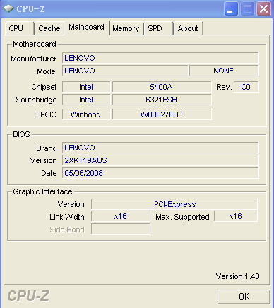
Task: Click the chipset value 5400A
Action: [162, 87]
